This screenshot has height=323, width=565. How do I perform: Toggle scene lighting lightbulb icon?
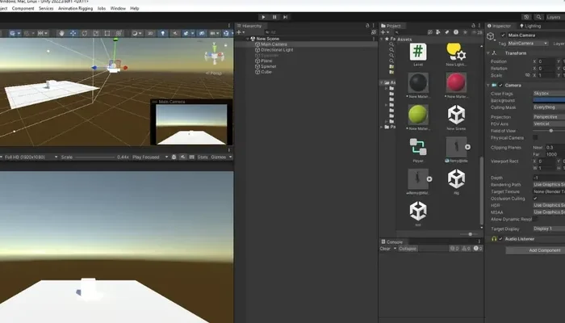[163, 33]
